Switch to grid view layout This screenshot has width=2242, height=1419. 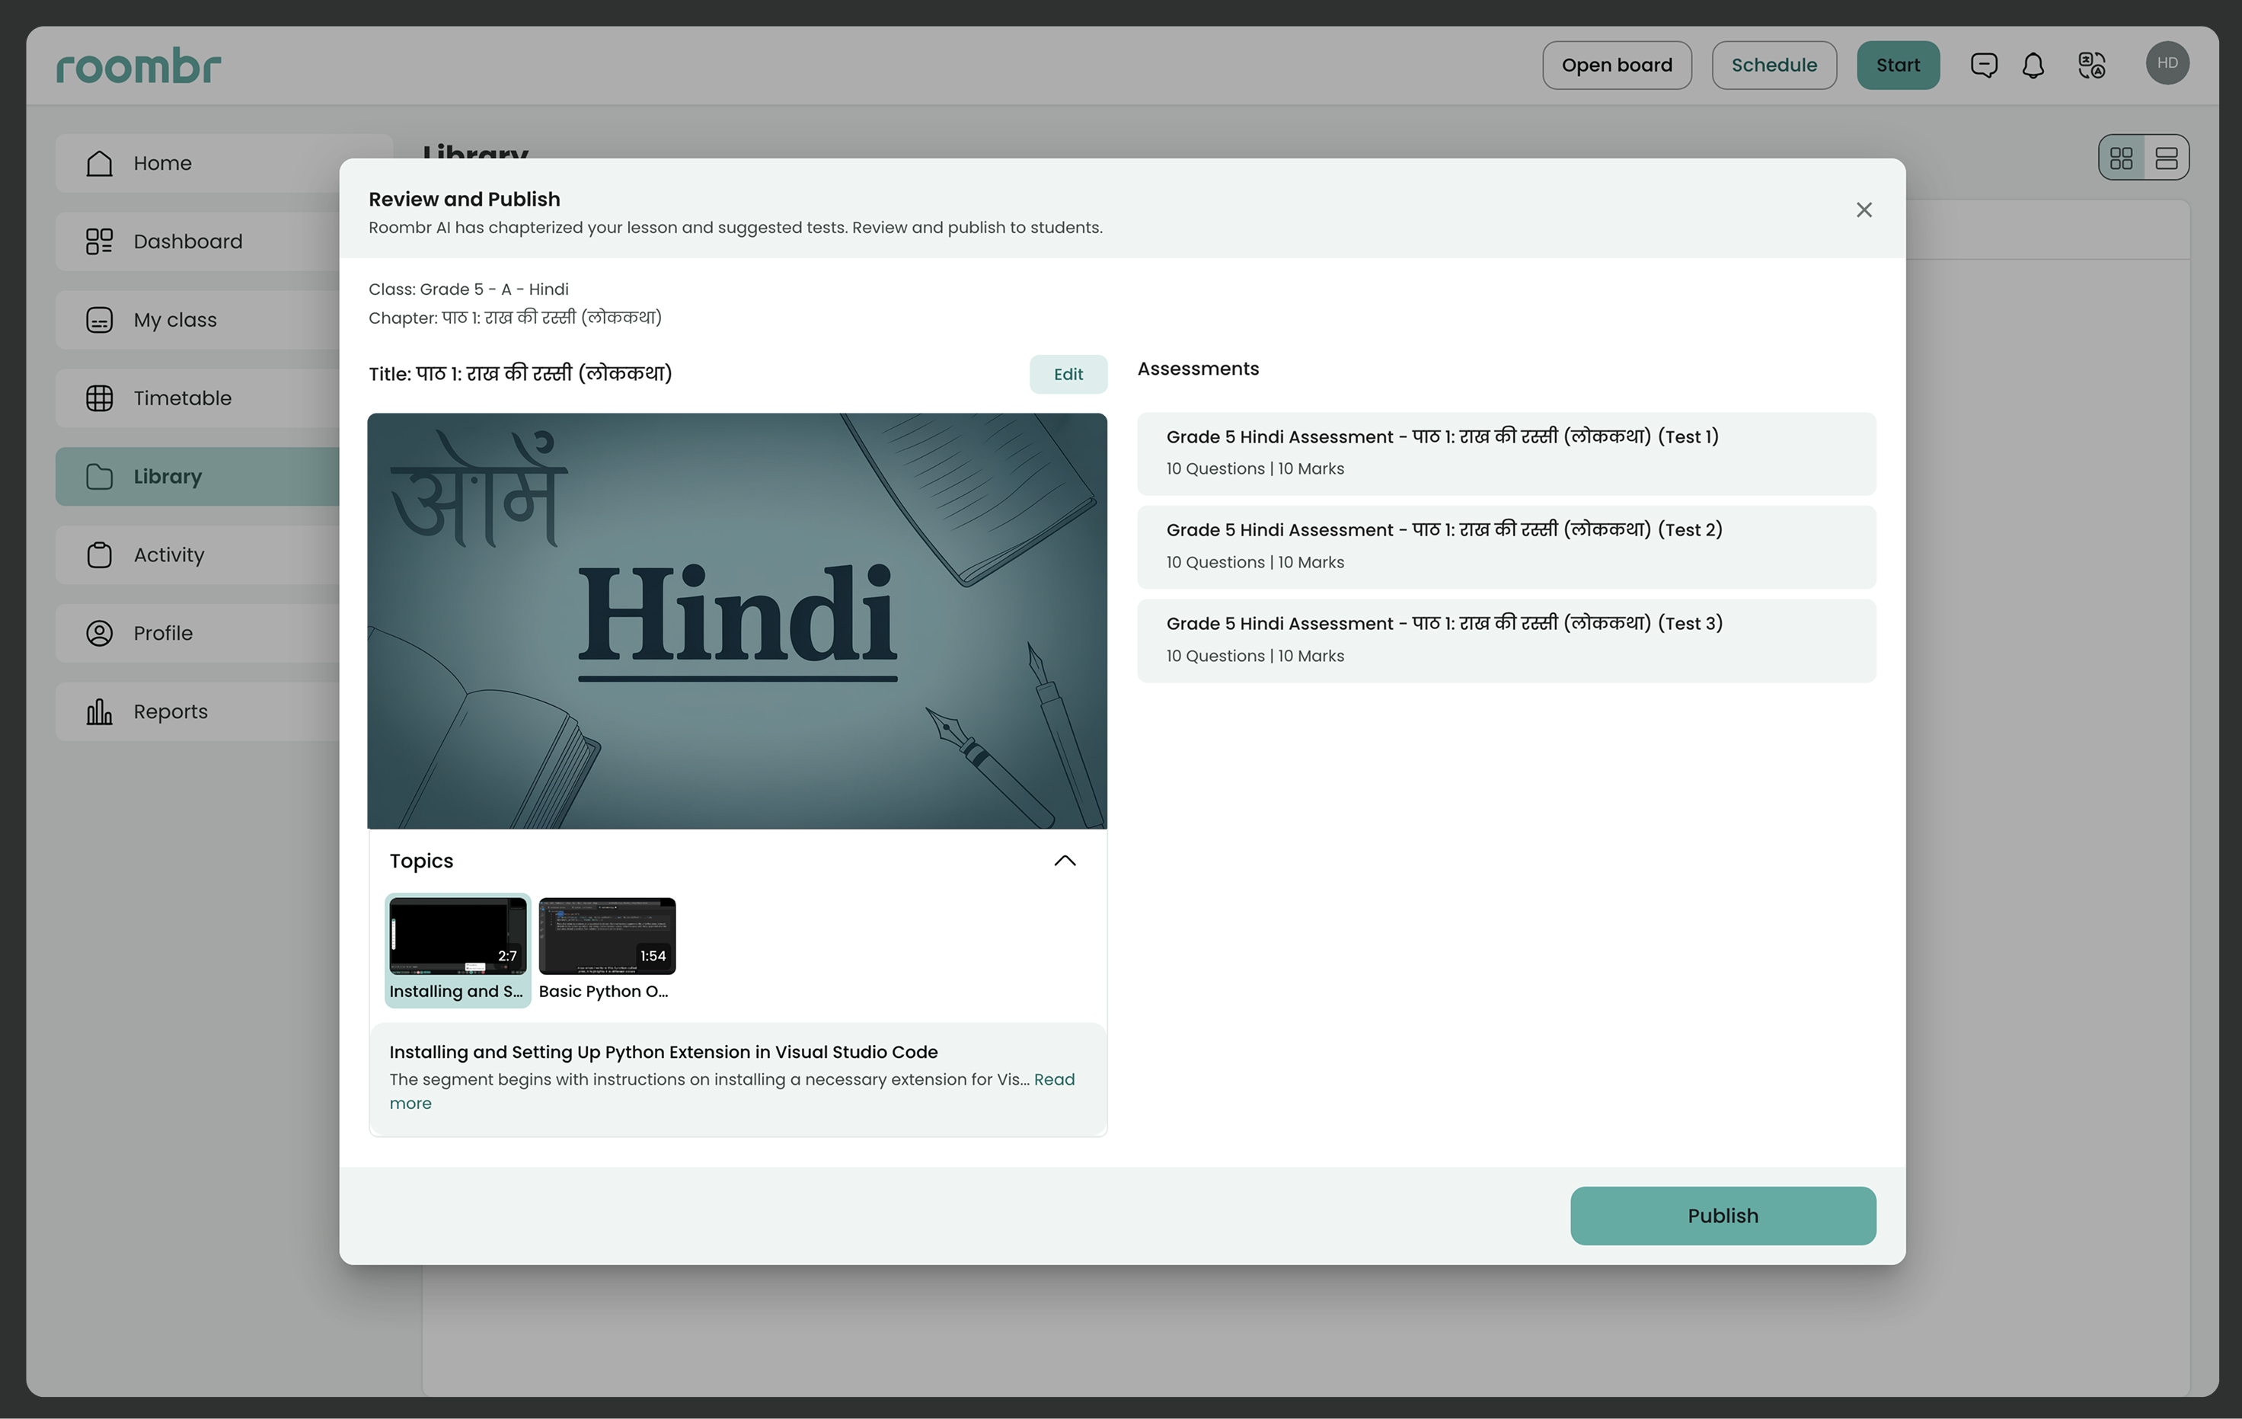2121,158
